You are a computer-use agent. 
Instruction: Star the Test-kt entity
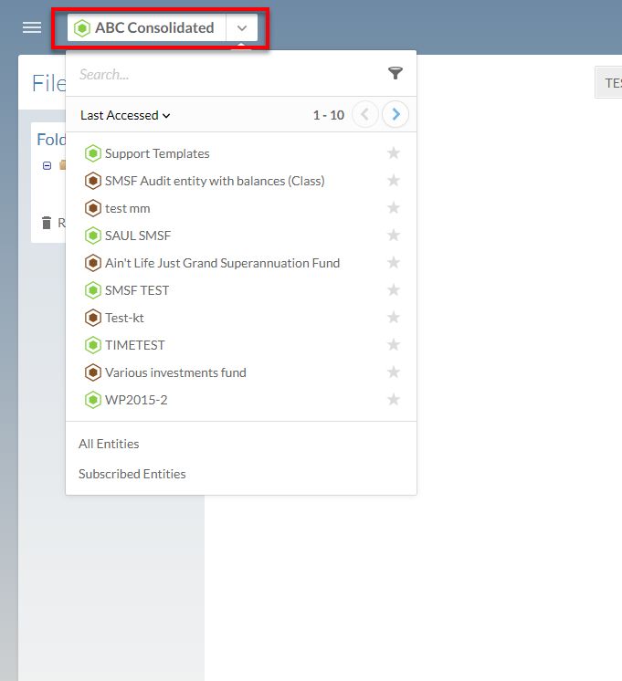pos(394,317)
